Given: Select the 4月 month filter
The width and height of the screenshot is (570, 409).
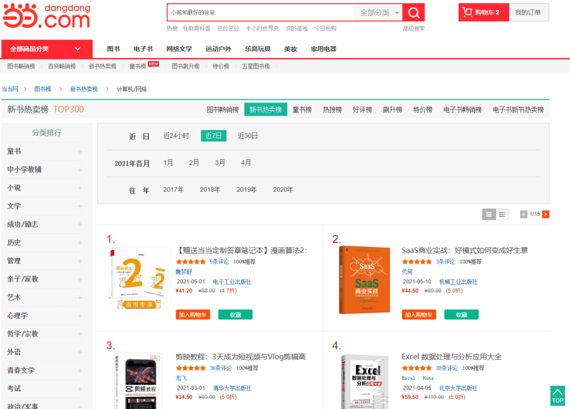Looking at the screenshot, I should [246, 163].
